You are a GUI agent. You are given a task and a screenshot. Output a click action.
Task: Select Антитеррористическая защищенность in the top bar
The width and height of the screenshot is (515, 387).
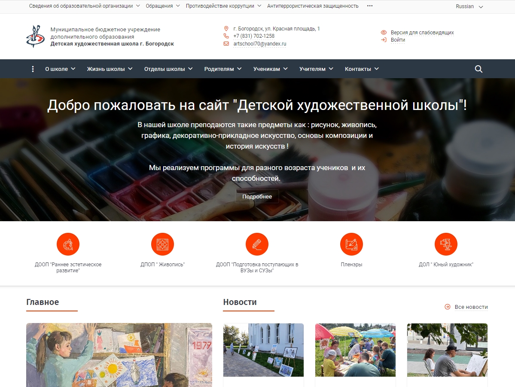coord(312,6)
